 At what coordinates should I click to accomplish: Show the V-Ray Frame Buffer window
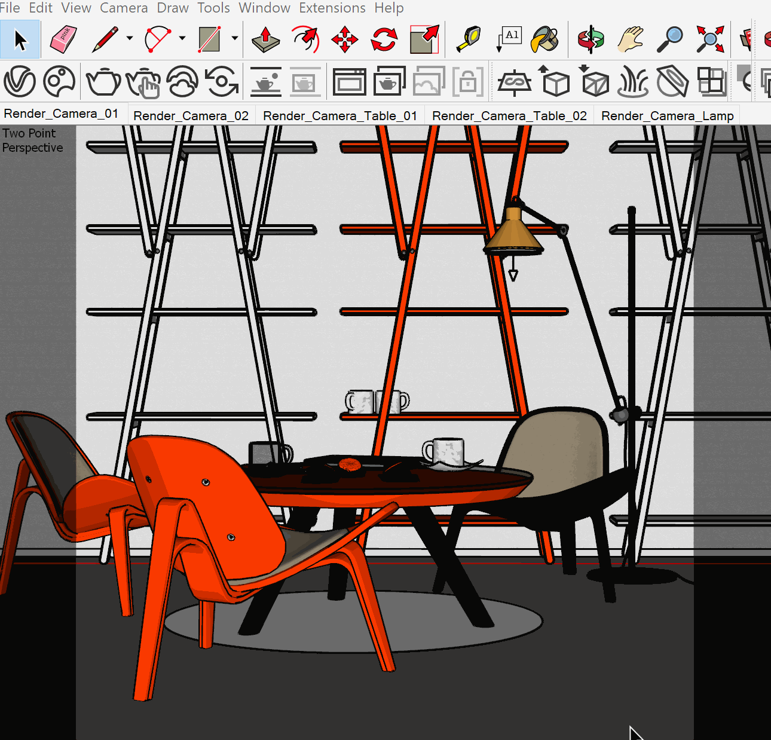(350, 81)
